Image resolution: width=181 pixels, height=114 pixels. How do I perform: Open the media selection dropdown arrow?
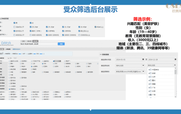(x=143, y=71)
